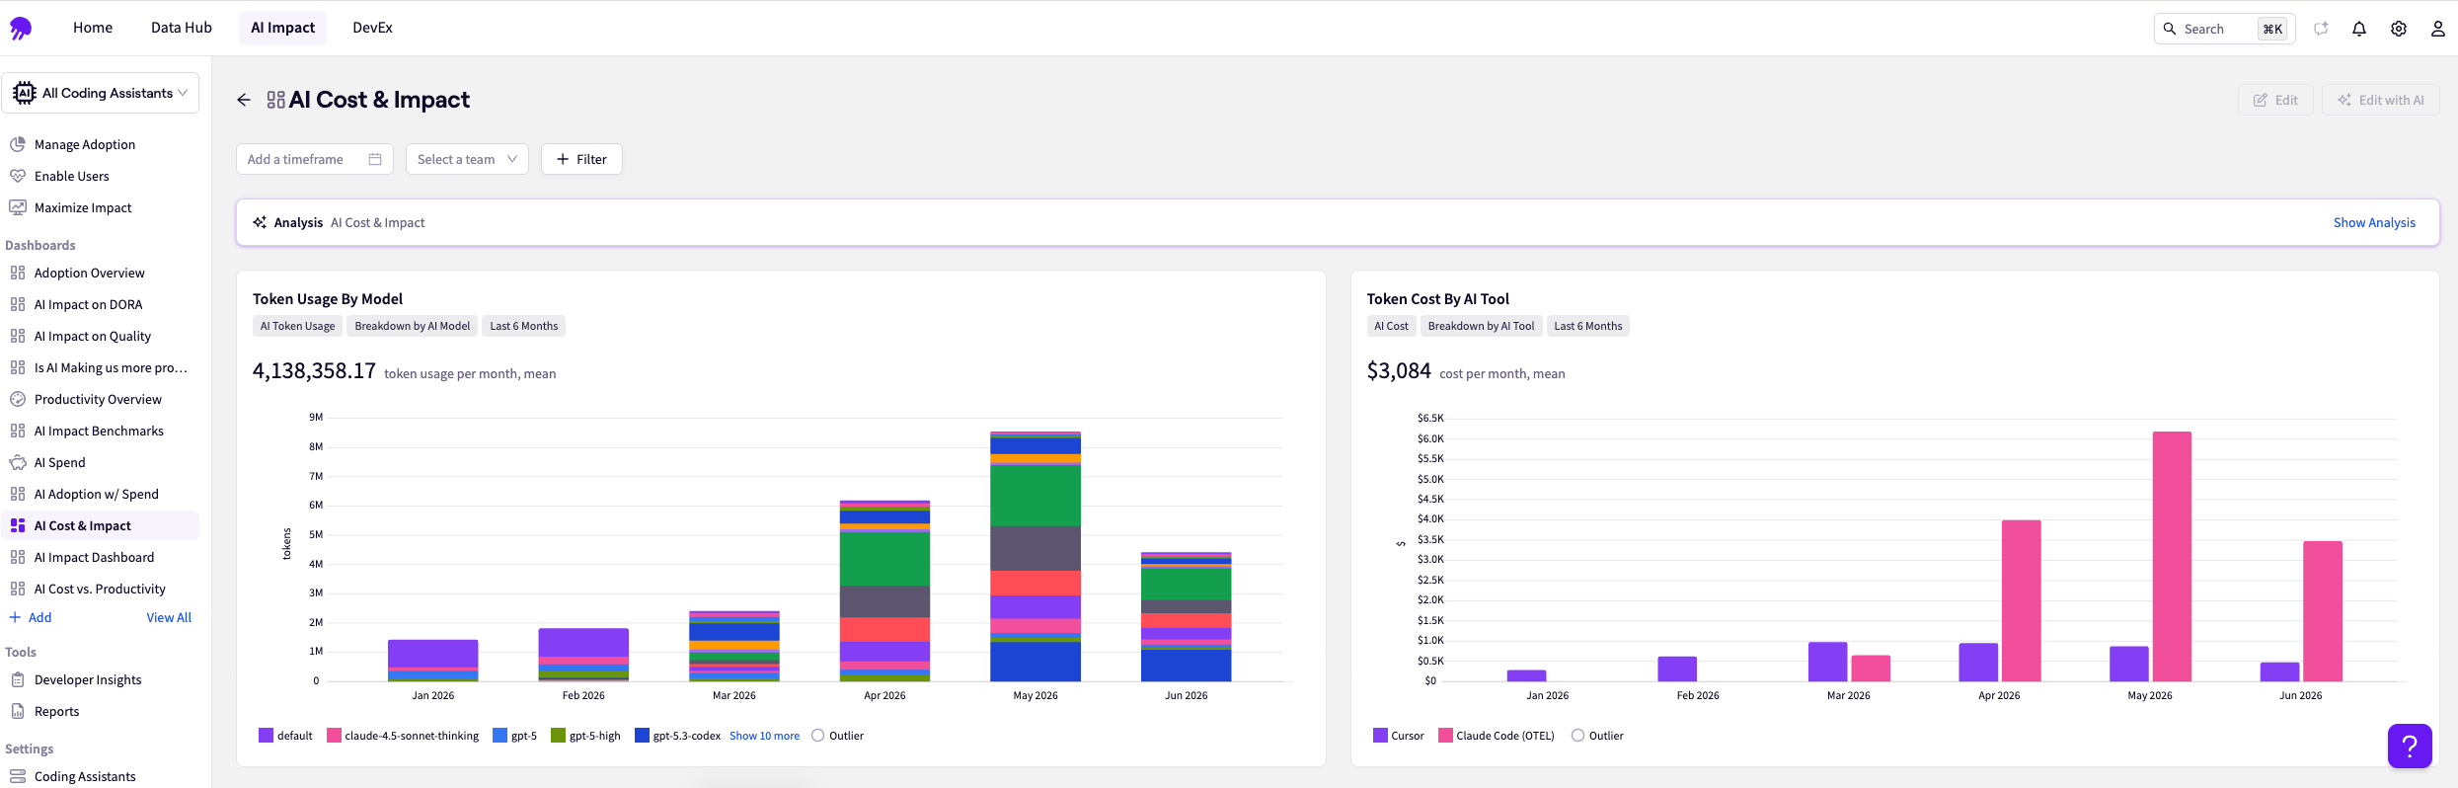Toggle Outlier radio in Token Usage chart
This screenshot has height=788, width=2458.
(x=817, y=736)
